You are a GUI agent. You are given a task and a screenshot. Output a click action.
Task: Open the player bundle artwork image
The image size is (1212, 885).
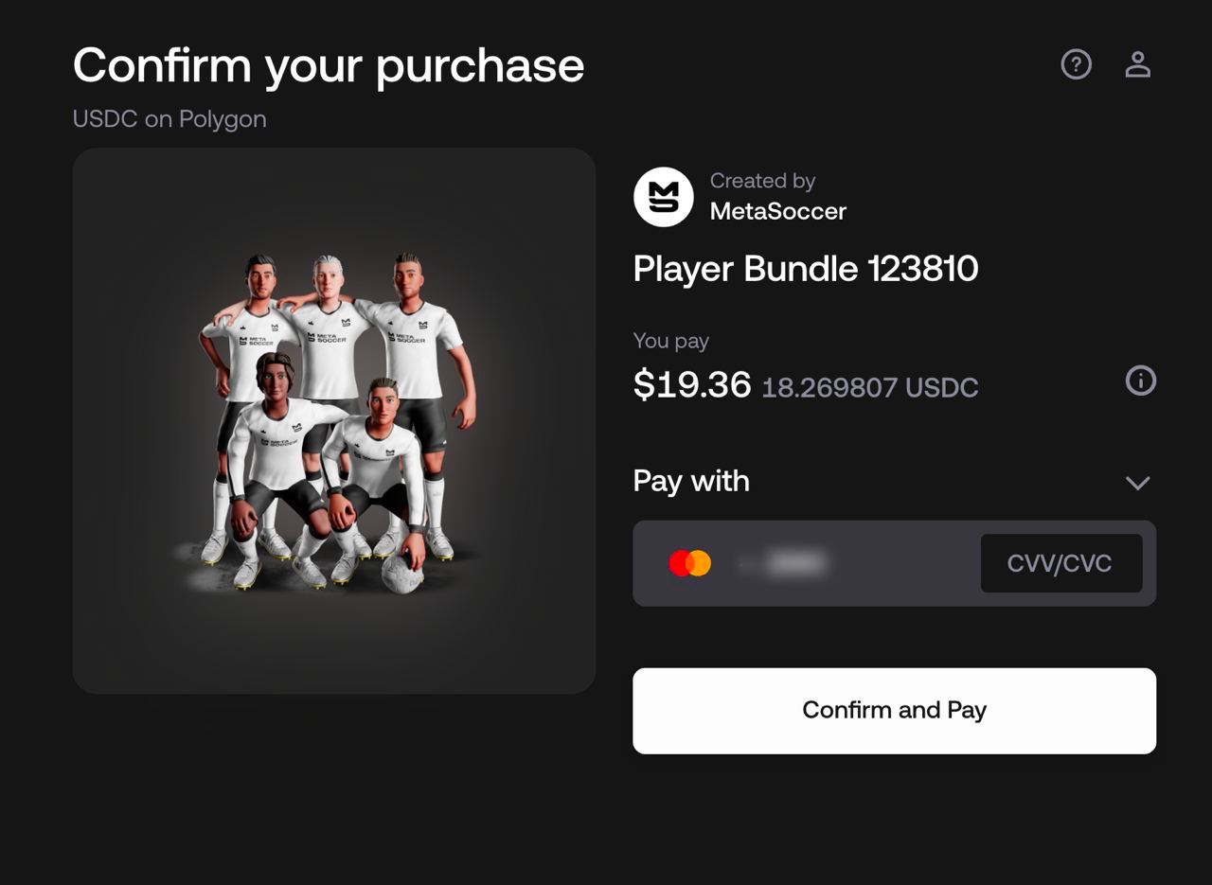pos(333,420)
